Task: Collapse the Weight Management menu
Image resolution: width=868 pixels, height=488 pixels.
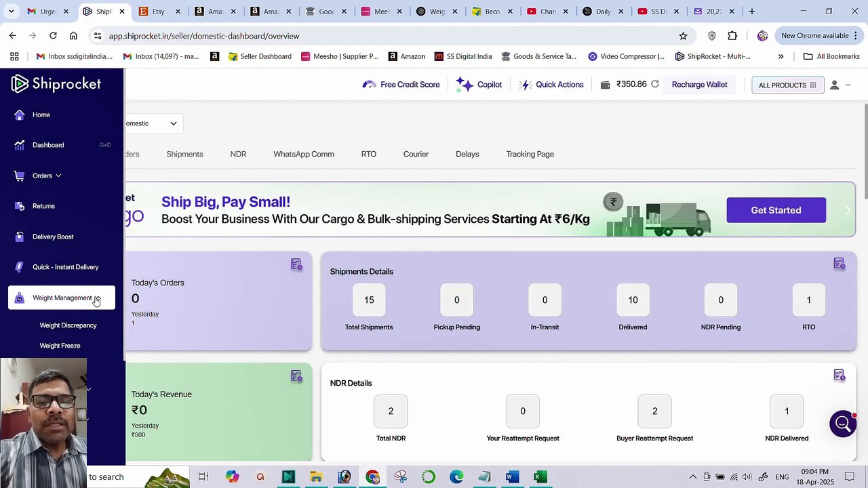Action: (x=62, y=298)
